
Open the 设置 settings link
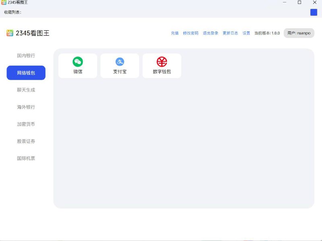[246, 33]
